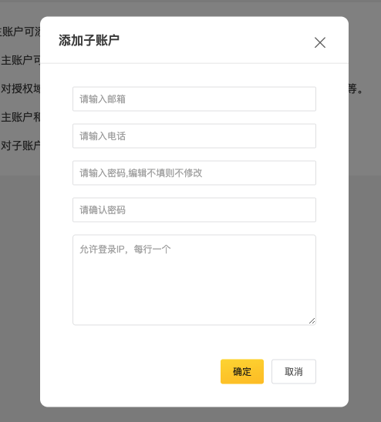The image size is (381, 422).
Task: Click background text starting 主账户可
Action: click(x=21, y=60)
